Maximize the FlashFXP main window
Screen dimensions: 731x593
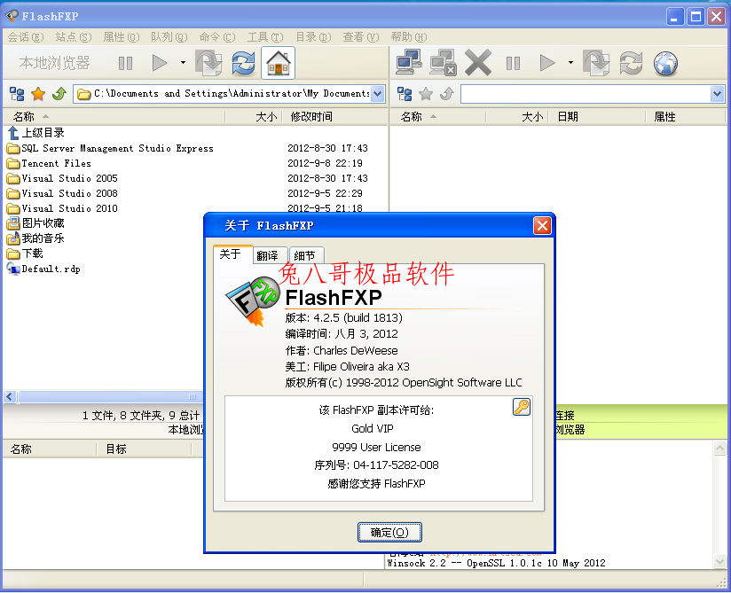pyautogui.click(x=696, y=17)
